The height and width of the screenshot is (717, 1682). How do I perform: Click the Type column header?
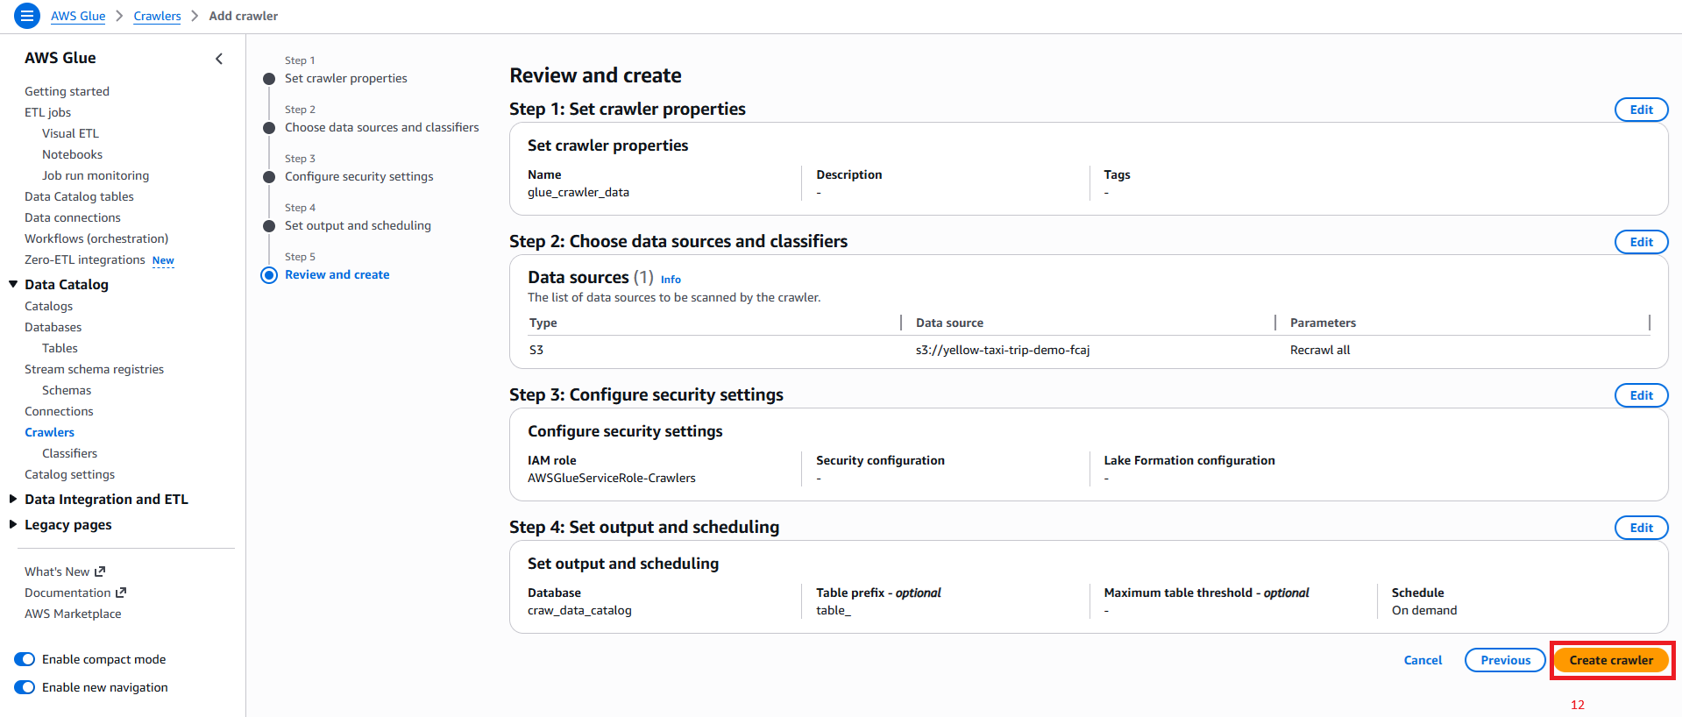point(543,323)
